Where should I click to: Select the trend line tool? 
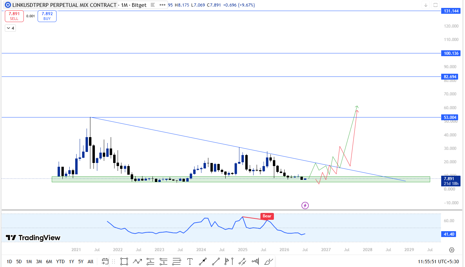pos(216,261)
